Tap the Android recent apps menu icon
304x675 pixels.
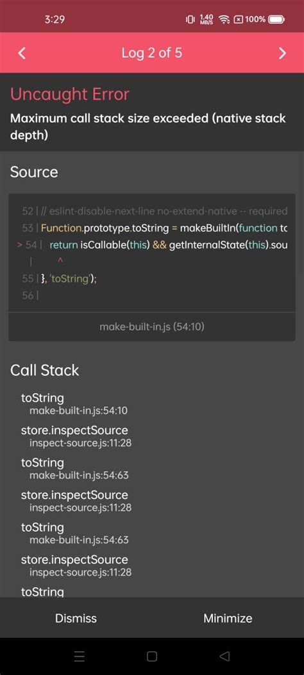80,656
